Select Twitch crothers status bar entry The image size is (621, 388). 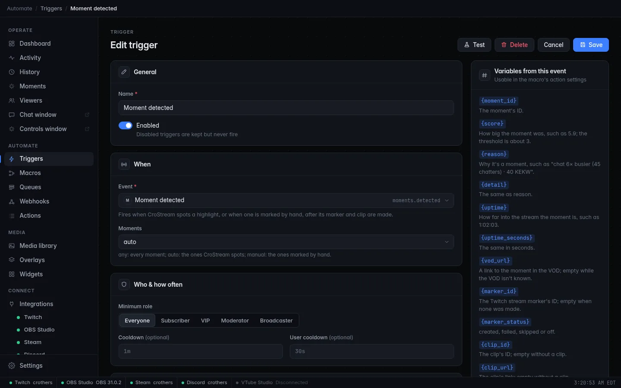click(31, 382)
